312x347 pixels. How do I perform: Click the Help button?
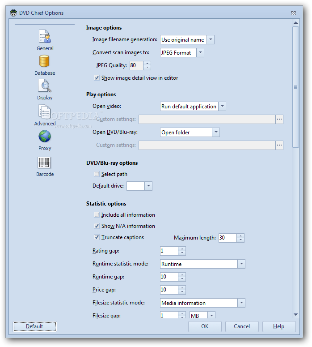[x=279, y=326]
